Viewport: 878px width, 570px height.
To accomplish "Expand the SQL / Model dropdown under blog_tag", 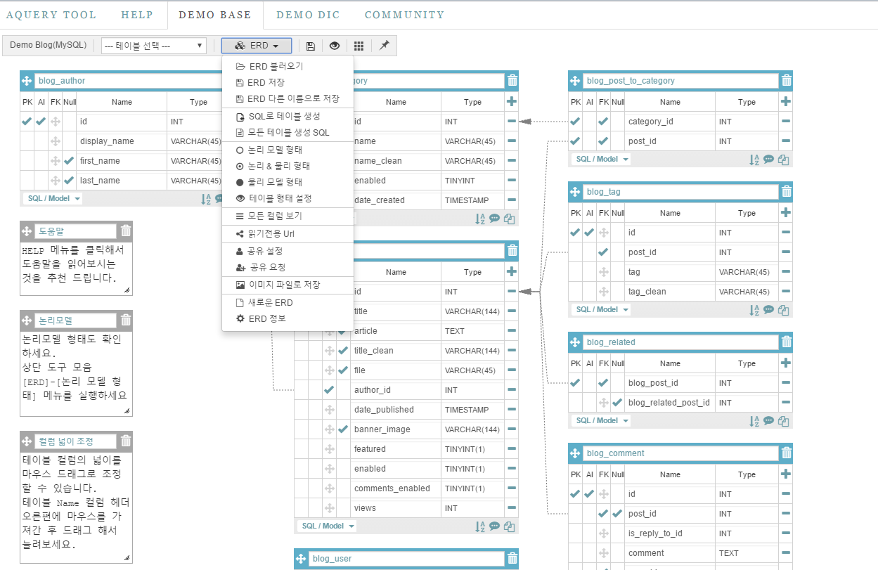I will point(602,310).
